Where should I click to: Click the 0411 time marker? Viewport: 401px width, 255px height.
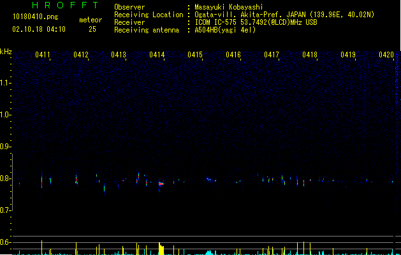[x=43, y=55]
